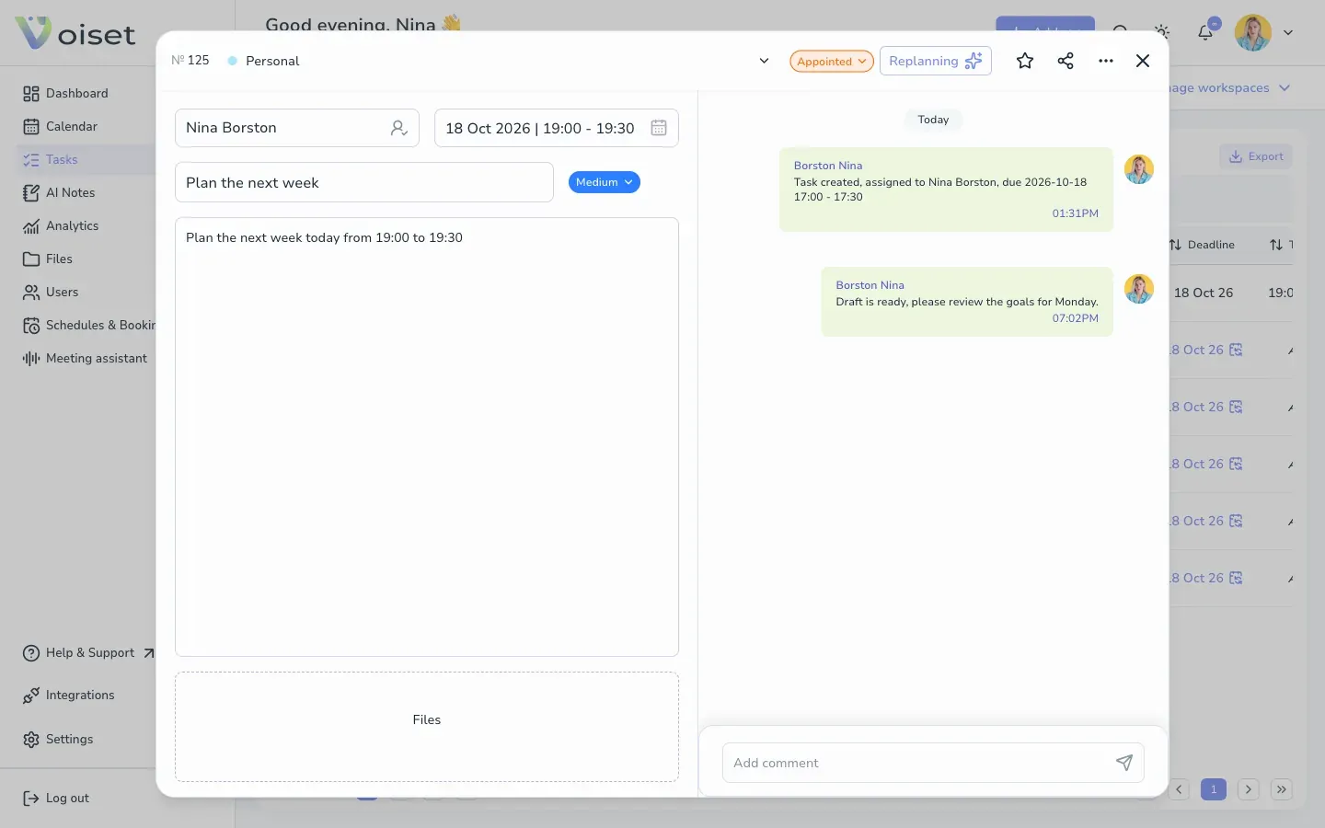Screen dimensions: 1325x828
Task: Toggle the light theme sun icon
Action: click(x=1162, y=32)
